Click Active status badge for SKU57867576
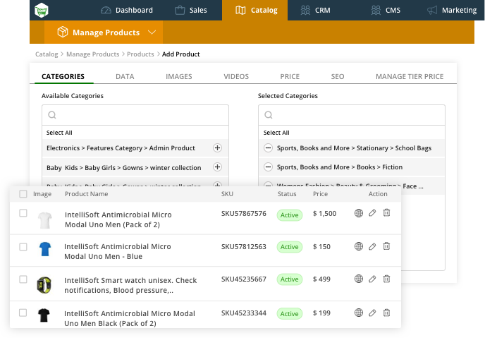Viewport: 485px width, 338px height. [x=290, y=215]
